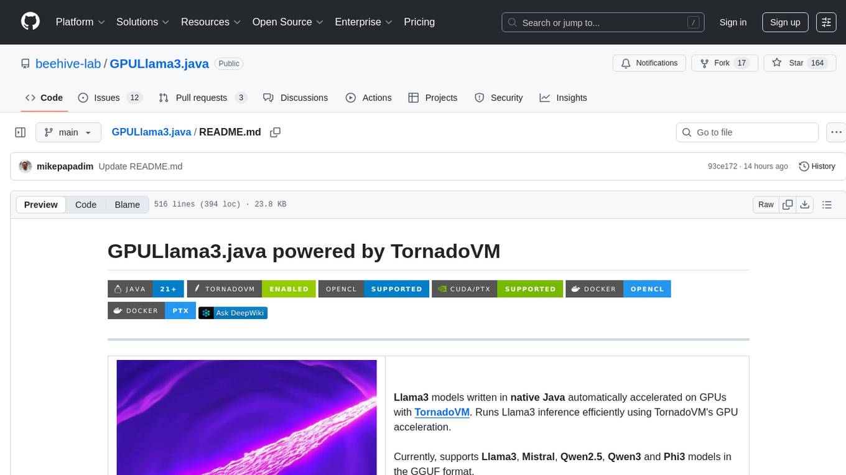Click the Ask DeepWiki badge
This screenshot has height=475, width=846.
click(233, 313)
